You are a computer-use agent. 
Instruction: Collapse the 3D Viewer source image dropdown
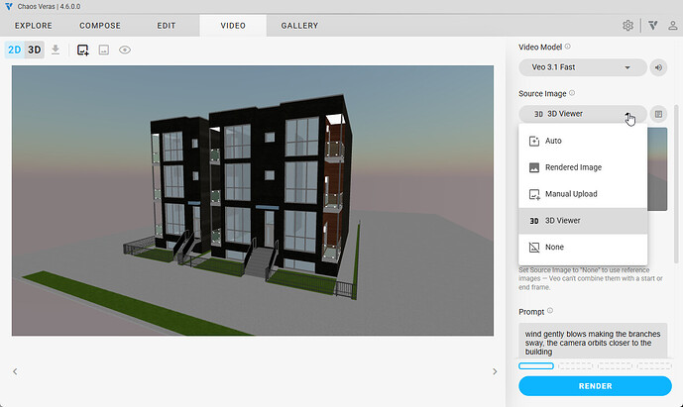[582, 114]
